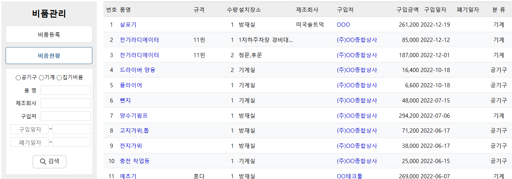Image resolution: width=512 pixels, height=179 pixels.
Task: Click the 구입일자 start date field
Action: tap(29, 129)
